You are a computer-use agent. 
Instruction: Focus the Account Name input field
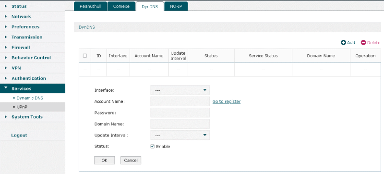(180, 101)
